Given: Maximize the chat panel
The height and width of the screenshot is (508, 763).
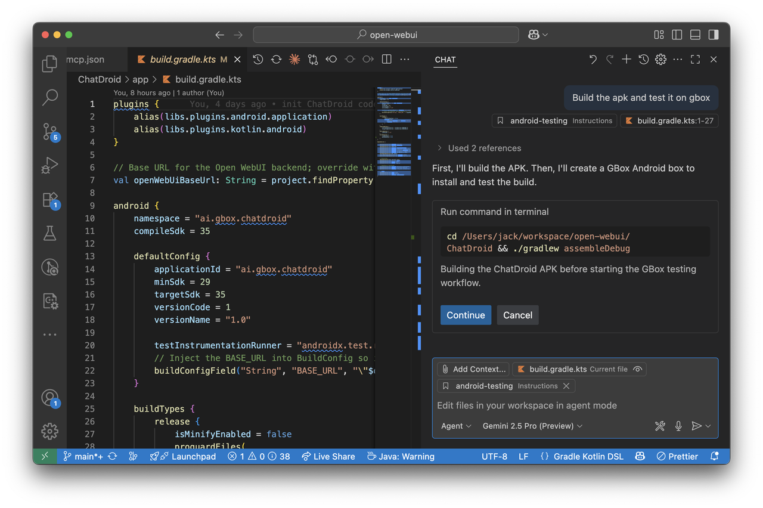Looking at the screenshot, I should [x=695, y=59].
